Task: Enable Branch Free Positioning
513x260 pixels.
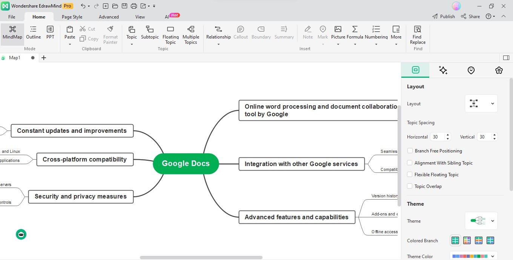Action: [x=410, y=151]
